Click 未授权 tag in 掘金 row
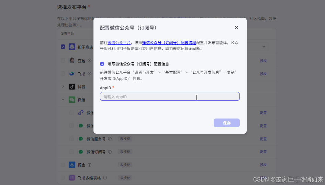 [x=125, y=165]
